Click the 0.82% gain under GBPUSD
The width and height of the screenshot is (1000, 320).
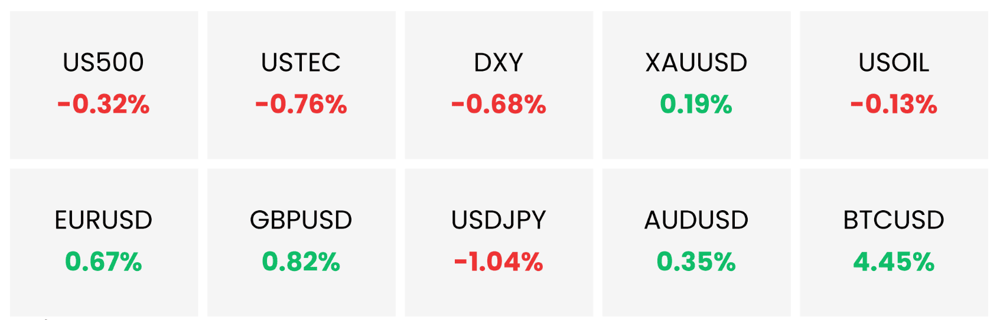click(301, 262)
